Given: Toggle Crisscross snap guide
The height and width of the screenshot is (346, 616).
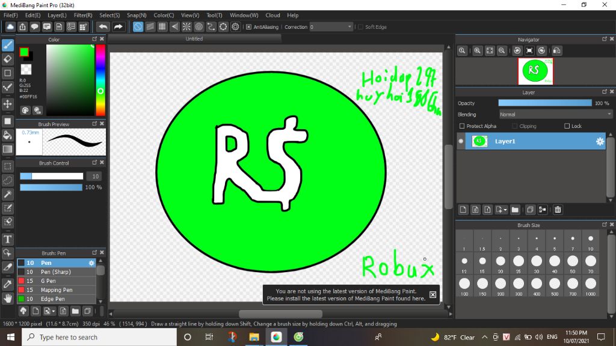Looking at the screenshot, I should click(x=162, y=26).
